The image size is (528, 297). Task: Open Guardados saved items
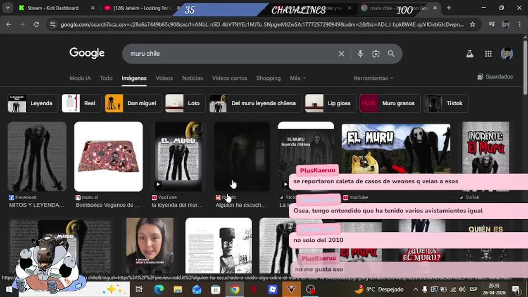point(495,77)
